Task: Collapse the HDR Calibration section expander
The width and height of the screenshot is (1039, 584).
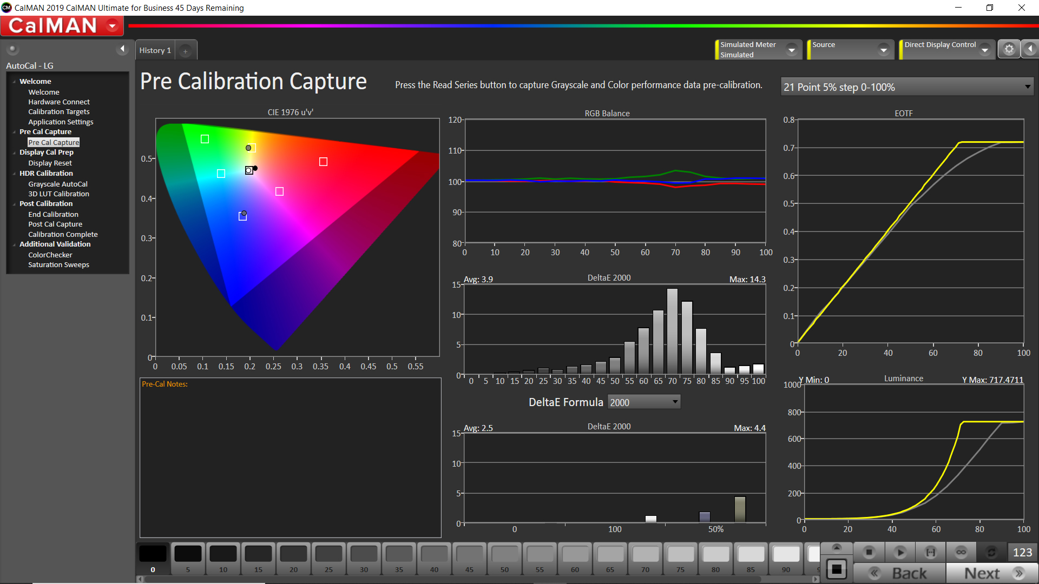Action: pyautogui.click(x=14, y=174)
